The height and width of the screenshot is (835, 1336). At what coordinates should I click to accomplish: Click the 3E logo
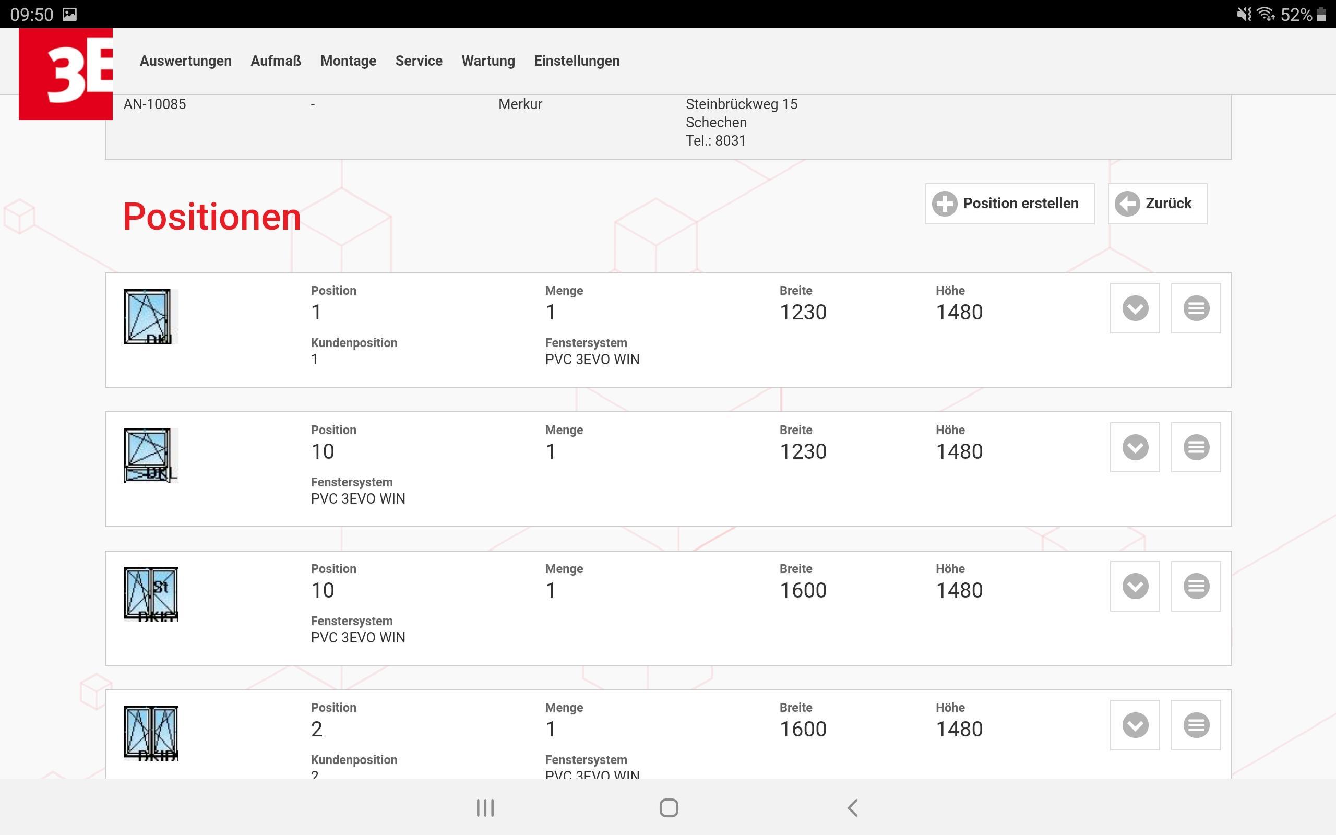click(66, 74)
